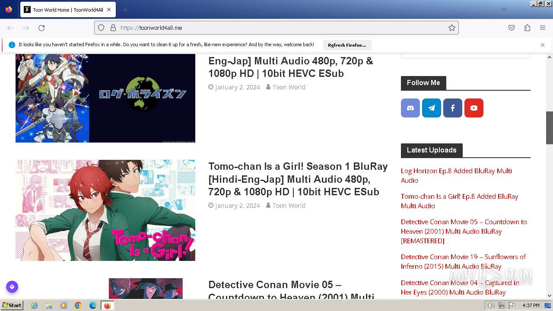The width and height of the screenshot is (553, 311).
Task: Open Tomo-chan Is a Girl Season 1 title
Action: coord(298,179)
